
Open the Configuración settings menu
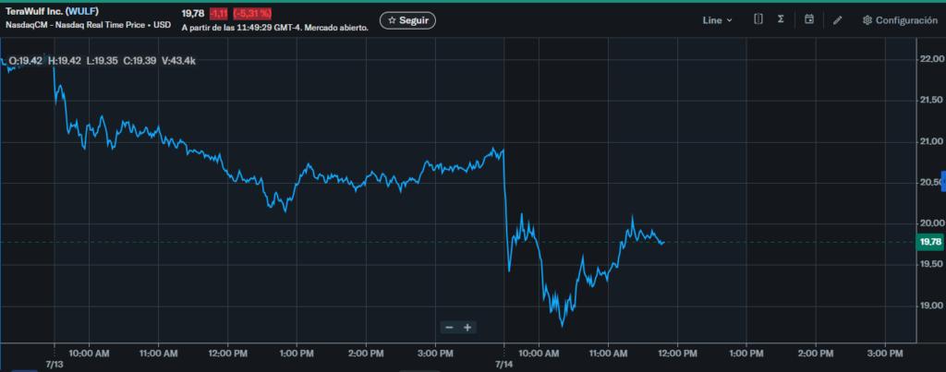click(x=900, y=20)
